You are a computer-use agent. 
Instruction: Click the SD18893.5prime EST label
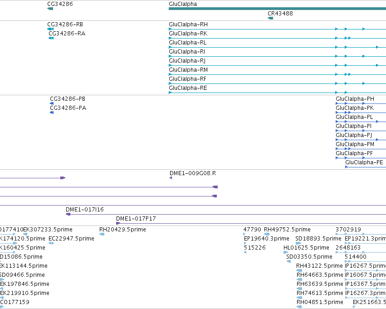point(318,239)
